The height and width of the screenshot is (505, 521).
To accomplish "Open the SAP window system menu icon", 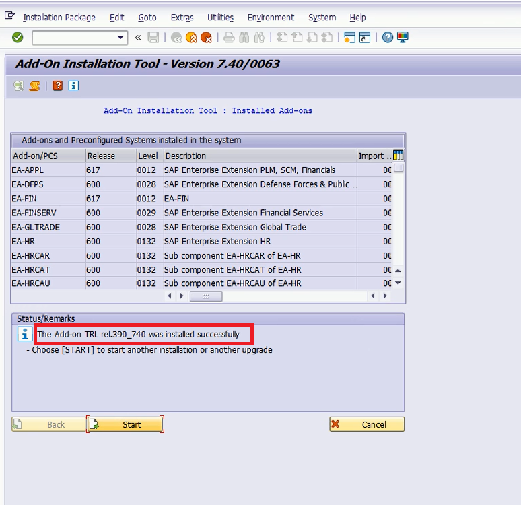I will (x=9, y=17).
